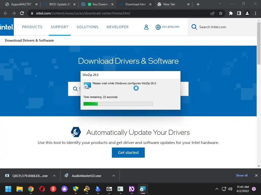Open File Explorer from taskbar
Screen dimensions: 261x195
tap(19, 189)
